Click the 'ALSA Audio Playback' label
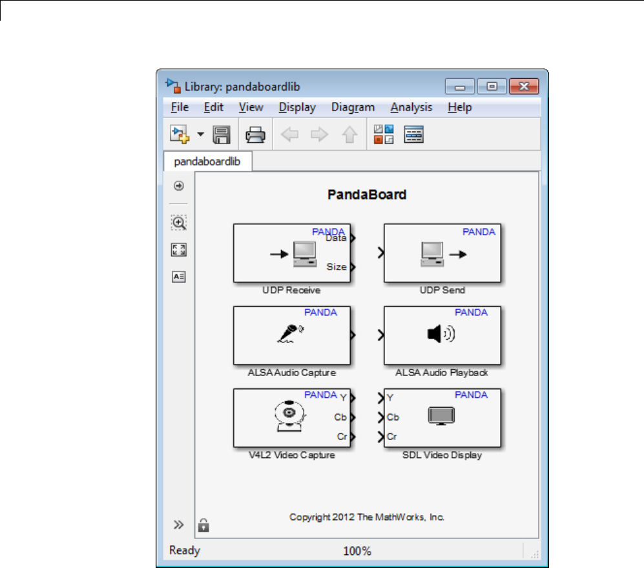644x568 pixels. (442, 373)
